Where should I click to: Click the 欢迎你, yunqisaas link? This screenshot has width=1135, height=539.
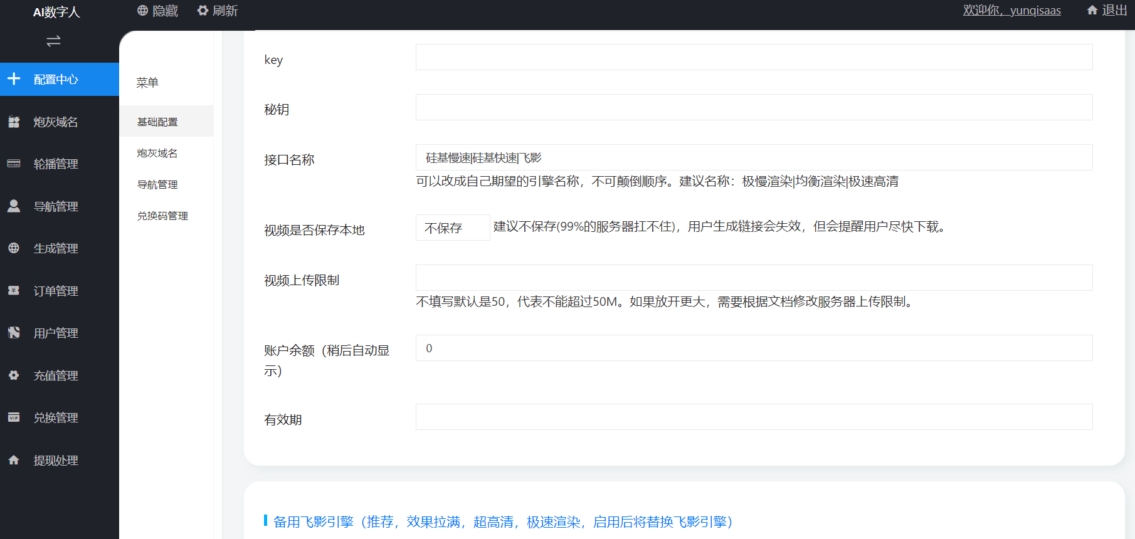pos(1011,10)
